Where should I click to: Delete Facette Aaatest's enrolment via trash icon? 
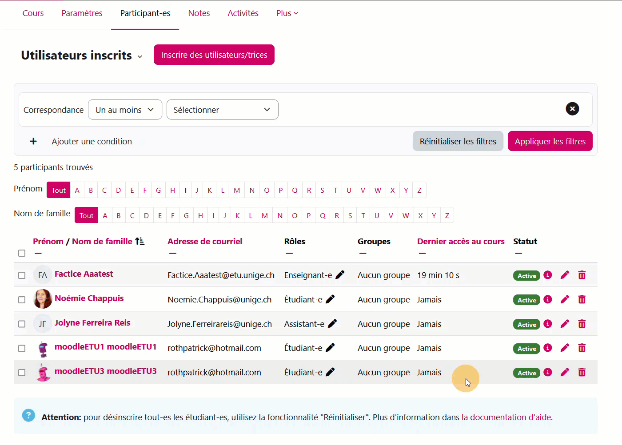[x=582, y=275]
